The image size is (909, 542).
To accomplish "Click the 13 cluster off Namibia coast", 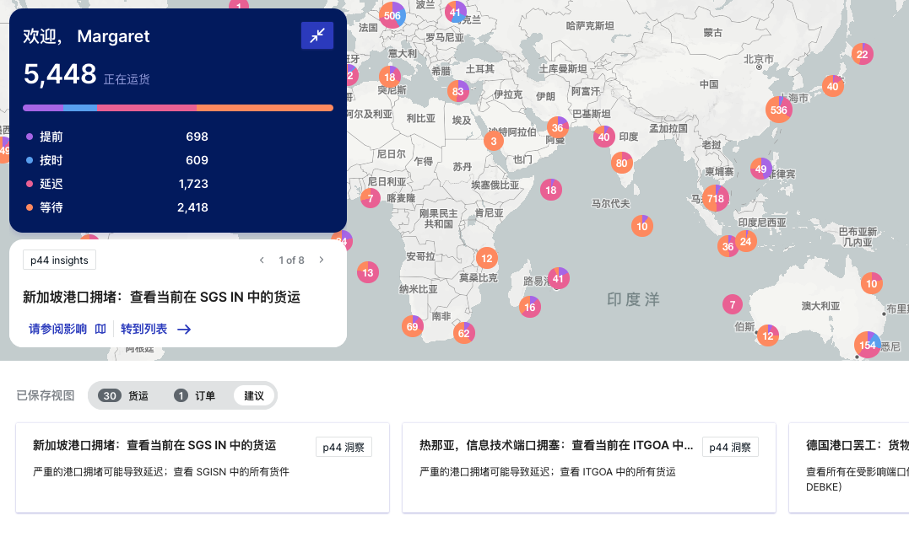I will [x=367, y=273].
